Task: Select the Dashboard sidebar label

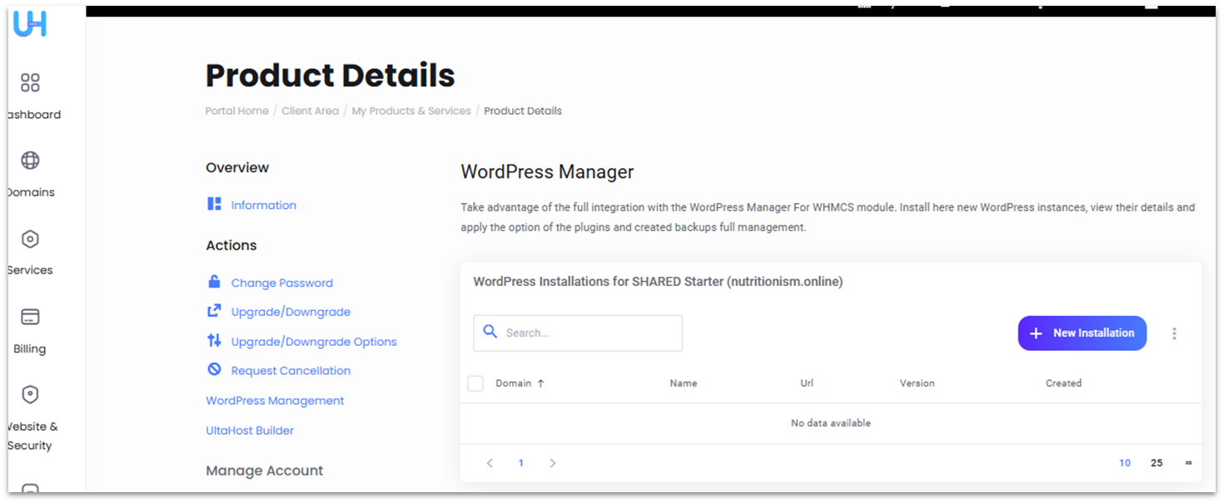Action: pyautogui.click(x=33, y=115)
